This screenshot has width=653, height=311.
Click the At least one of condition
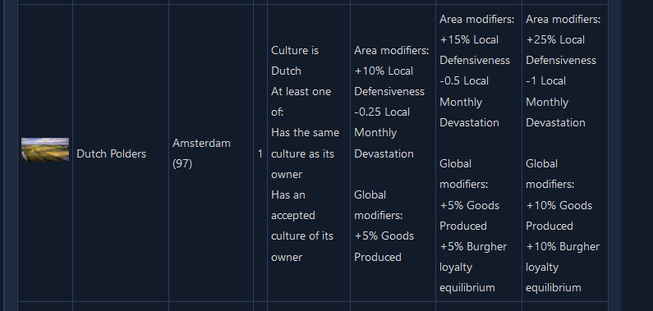click(301, 102)
